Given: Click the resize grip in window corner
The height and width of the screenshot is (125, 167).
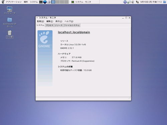Looking at the screenshot, I should coord(129,99).
